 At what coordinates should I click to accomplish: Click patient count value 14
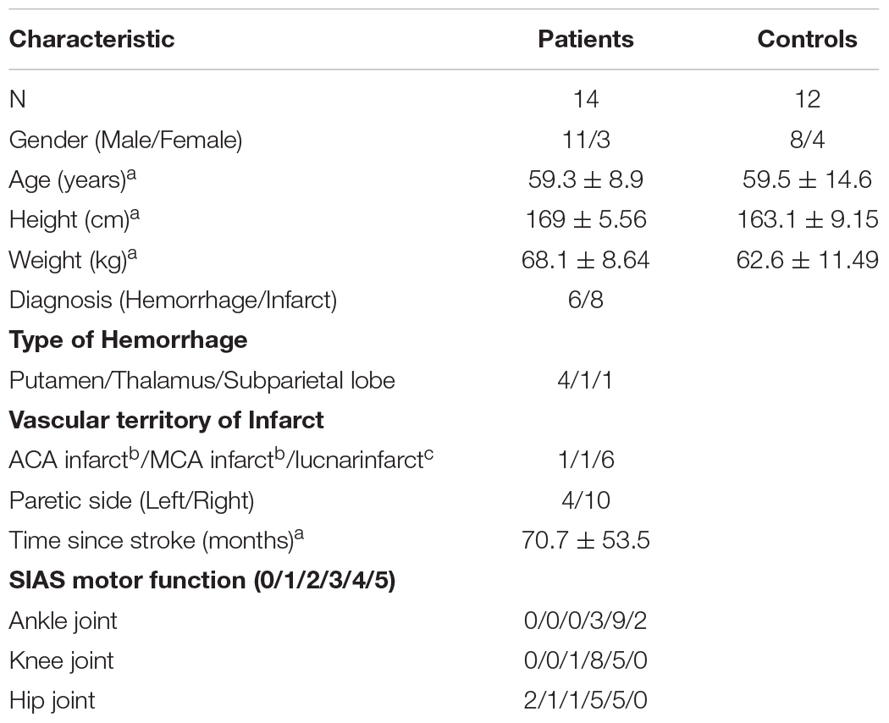pyautogui.click(x=586, y=99)
